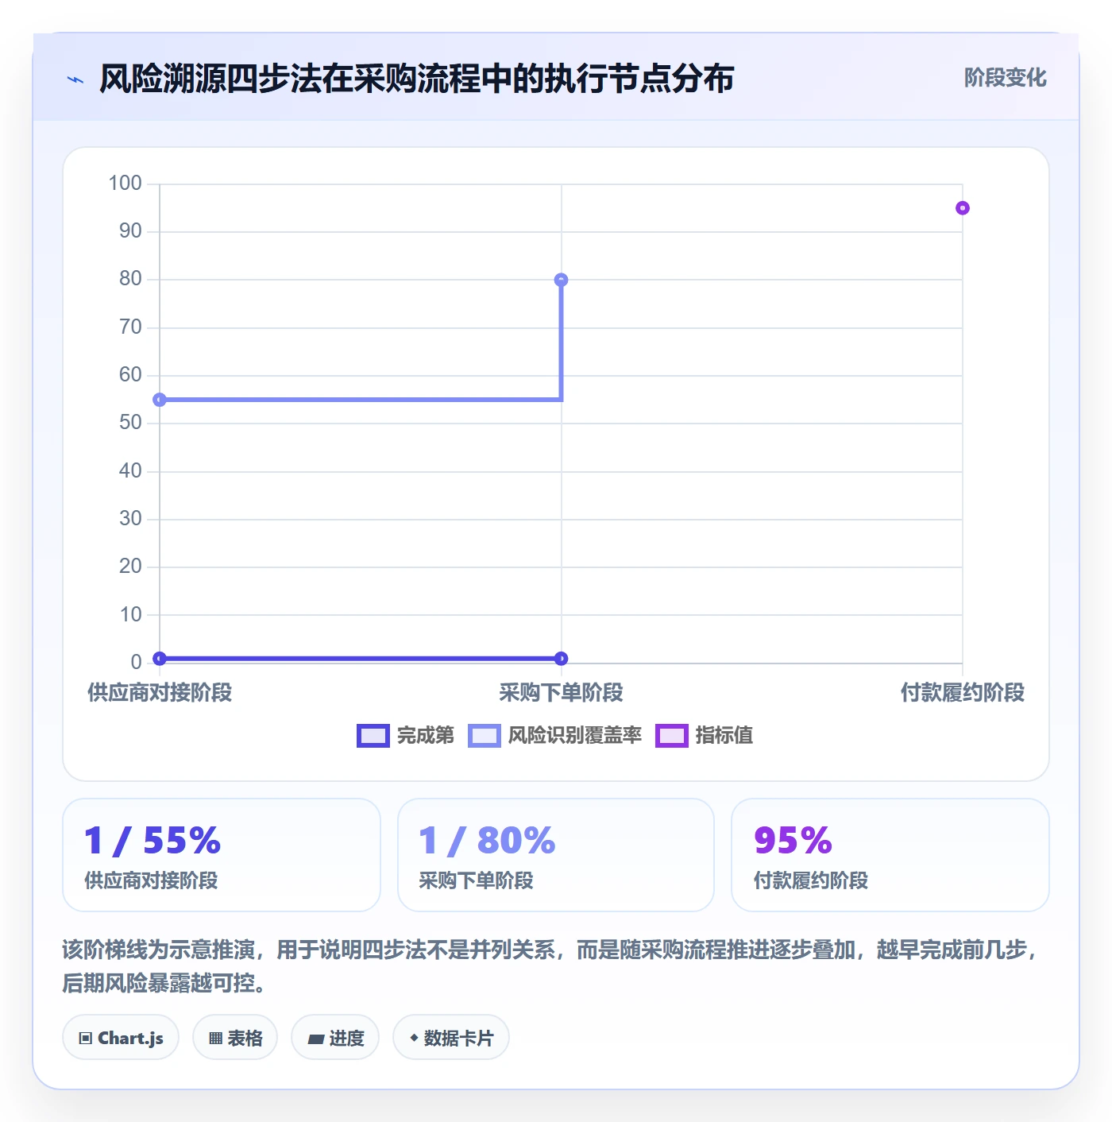Select the 表格 tag chip
Viewport: 1112px width, 1122px height.
(x=235, y=1038)
